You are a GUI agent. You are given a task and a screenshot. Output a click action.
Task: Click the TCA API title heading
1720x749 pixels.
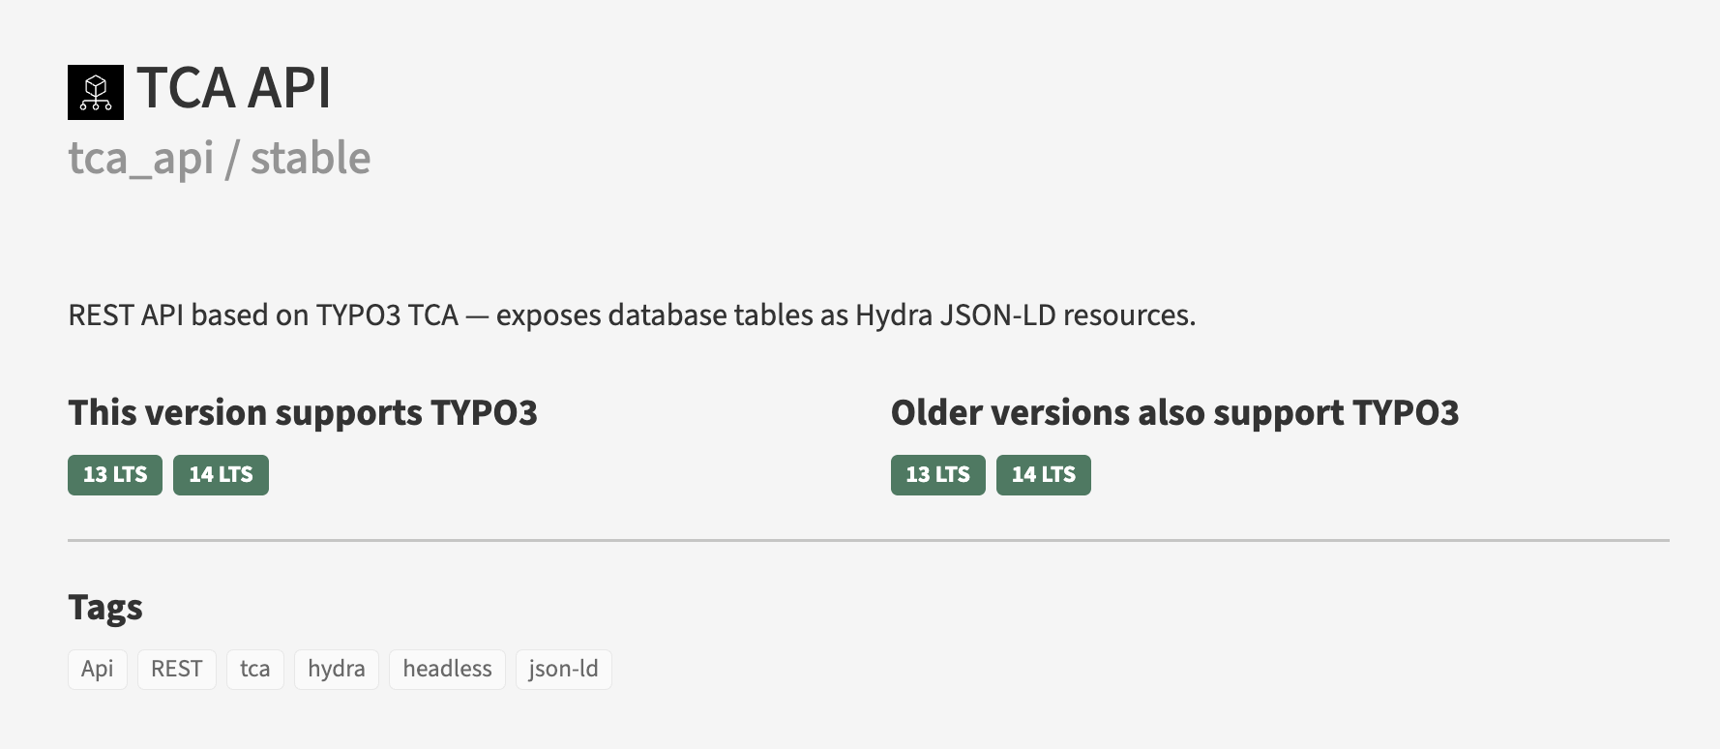234,88
